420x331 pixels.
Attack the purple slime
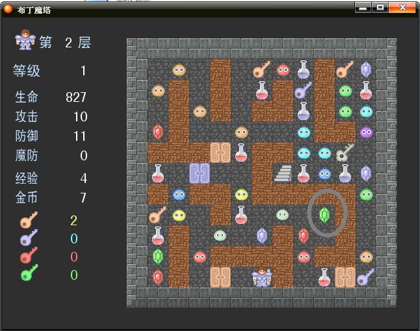click(x=366, y=132)
